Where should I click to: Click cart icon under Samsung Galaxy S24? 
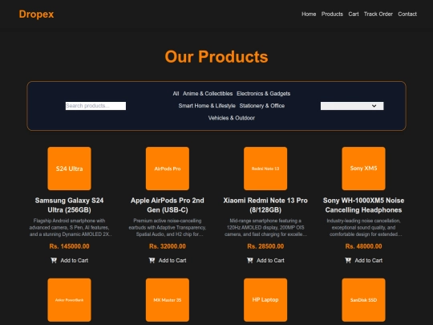[54, 260]
